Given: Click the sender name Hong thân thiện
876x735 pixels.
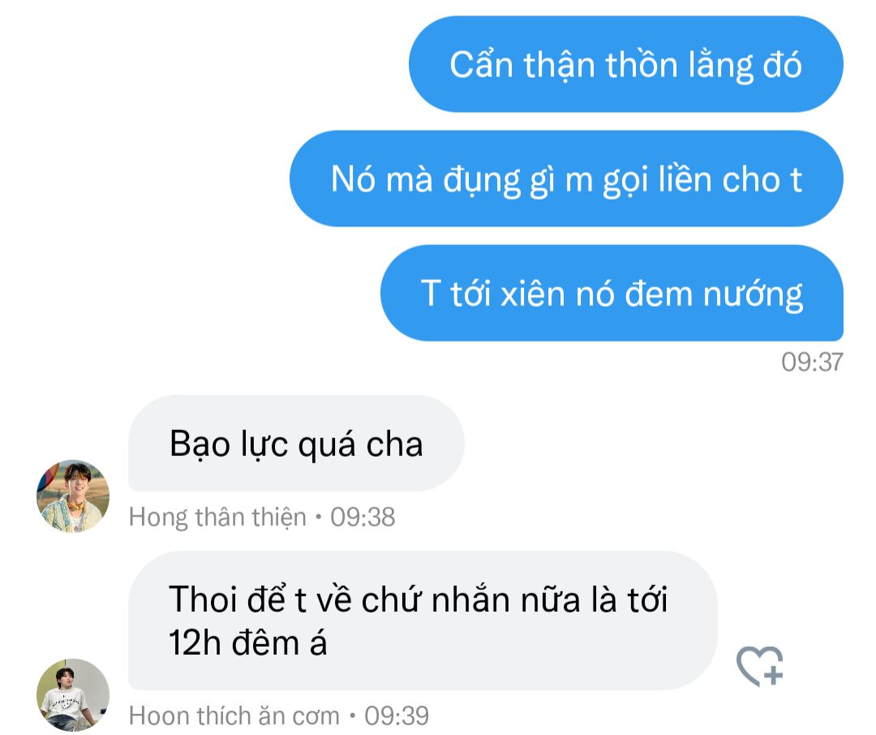Looking at the screenshot, I should (217, 517).
